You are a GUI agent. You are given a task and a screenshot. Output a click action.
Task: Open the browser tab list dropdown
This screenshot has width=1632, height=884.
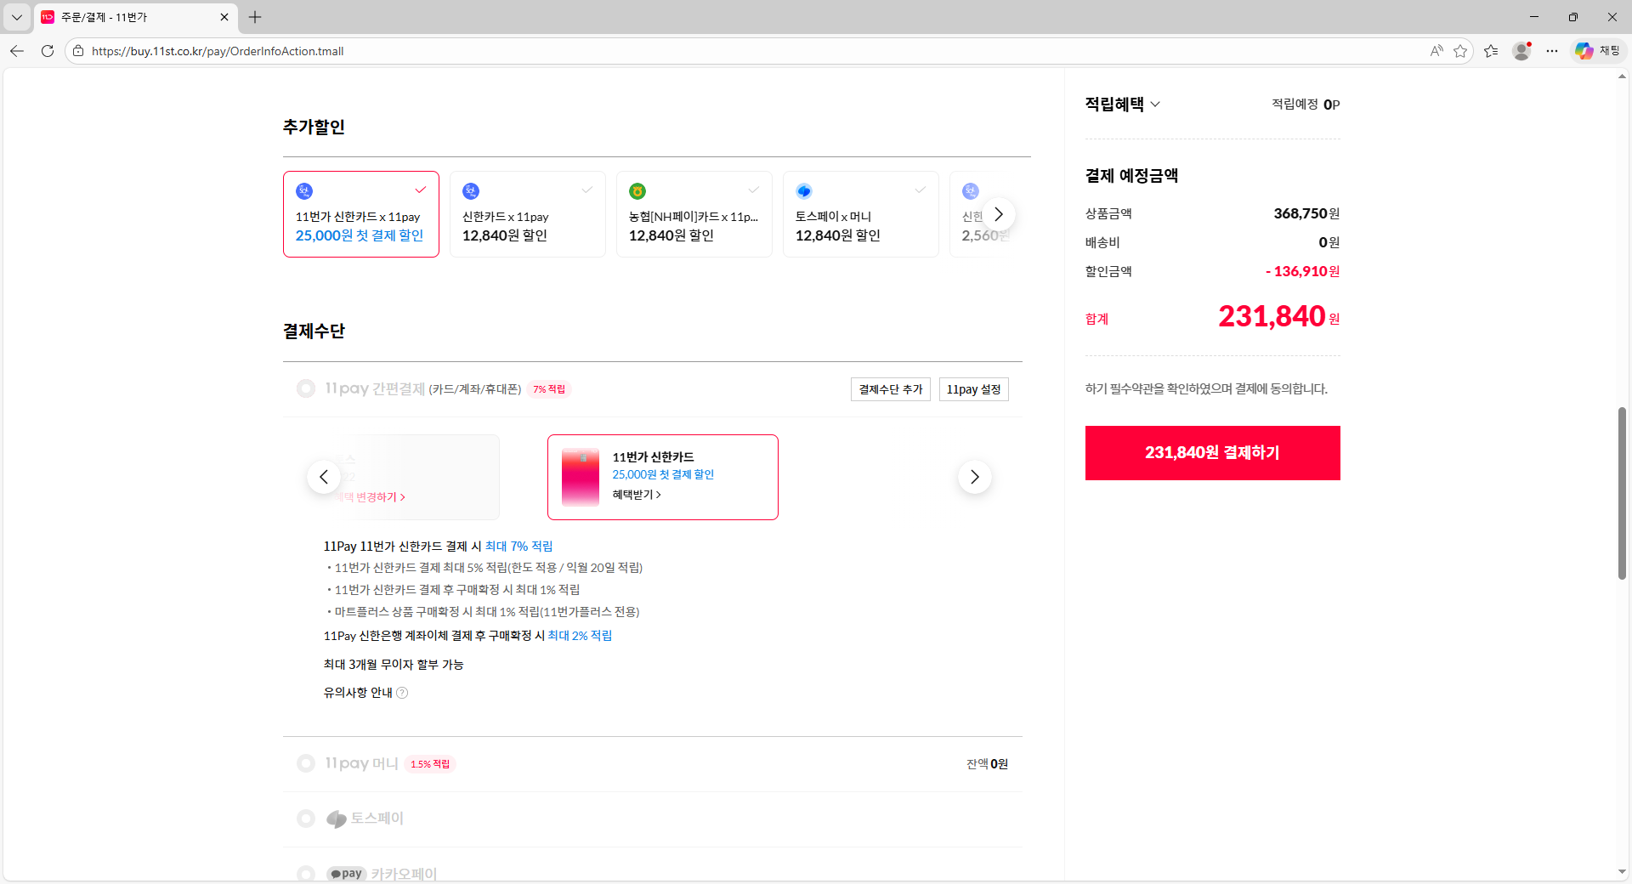[17, 17]
